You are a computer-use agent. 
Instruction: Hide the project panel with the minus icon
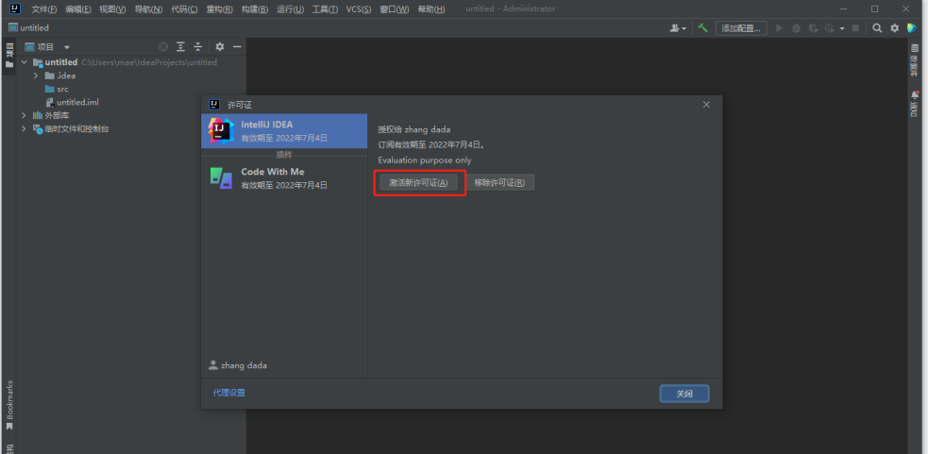(x=237, y=47)
